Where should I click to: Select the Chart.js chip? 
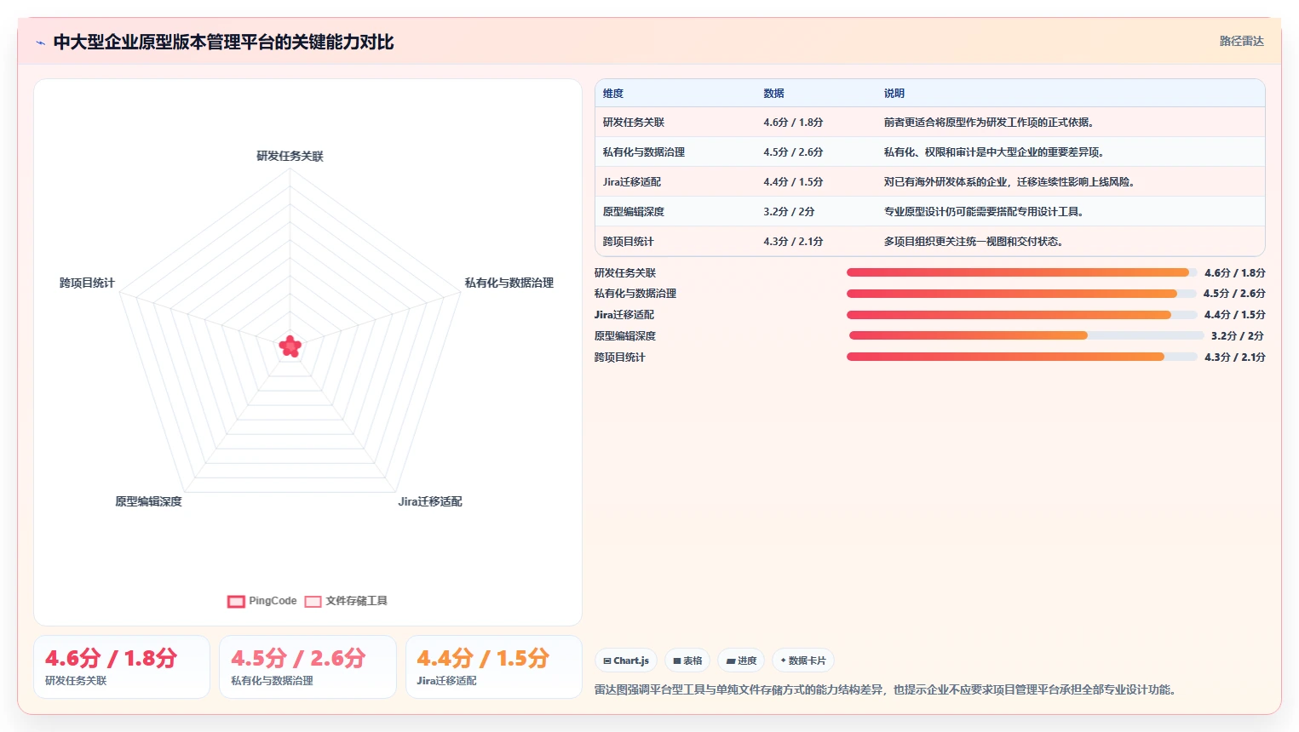(626, 661)
